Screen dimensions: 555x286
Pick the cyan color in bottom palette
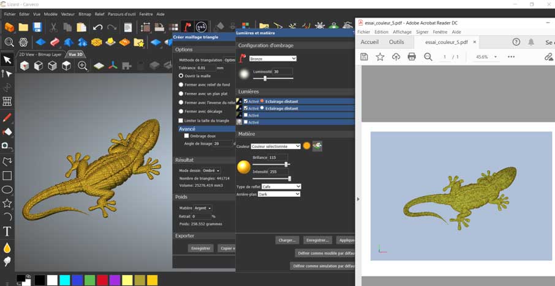coord(65,280)
